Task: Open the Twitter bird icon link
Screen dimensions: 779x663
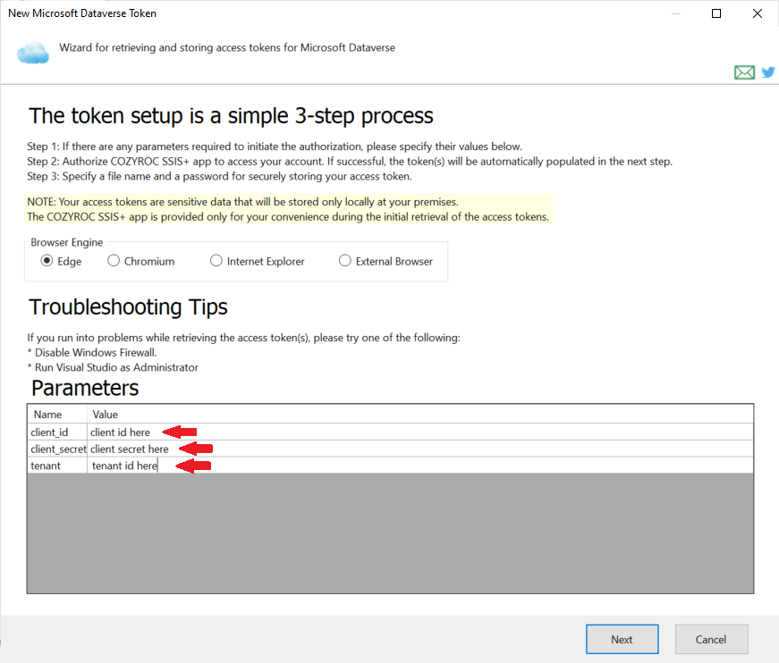Action: coord(768,72)
